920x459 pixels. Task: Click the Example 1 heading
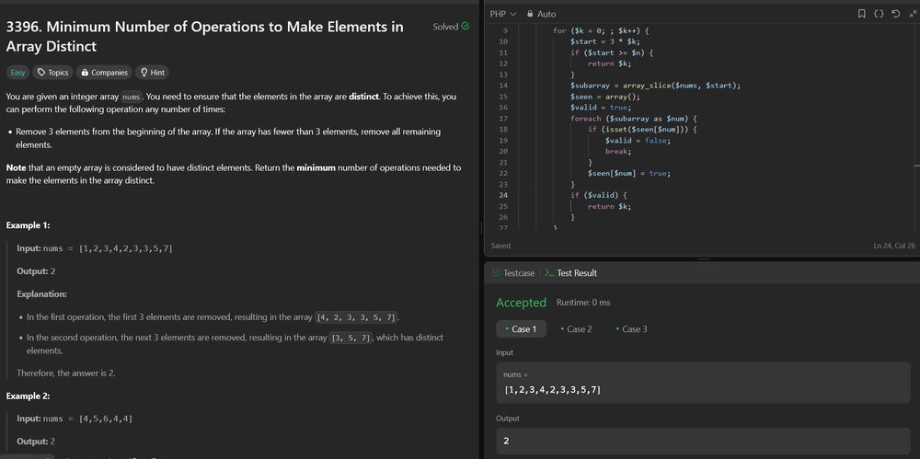tap(29, 225)
